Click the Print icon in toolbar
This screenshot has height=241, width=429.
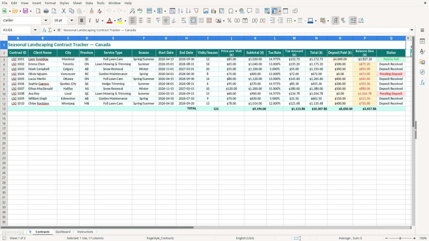pyautogui.click(x=46, y=11)
